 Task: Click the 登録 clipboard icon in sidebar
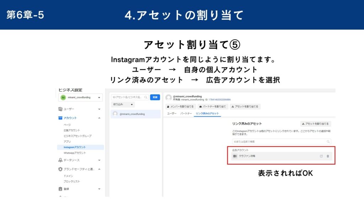click(x=60, y=189)
